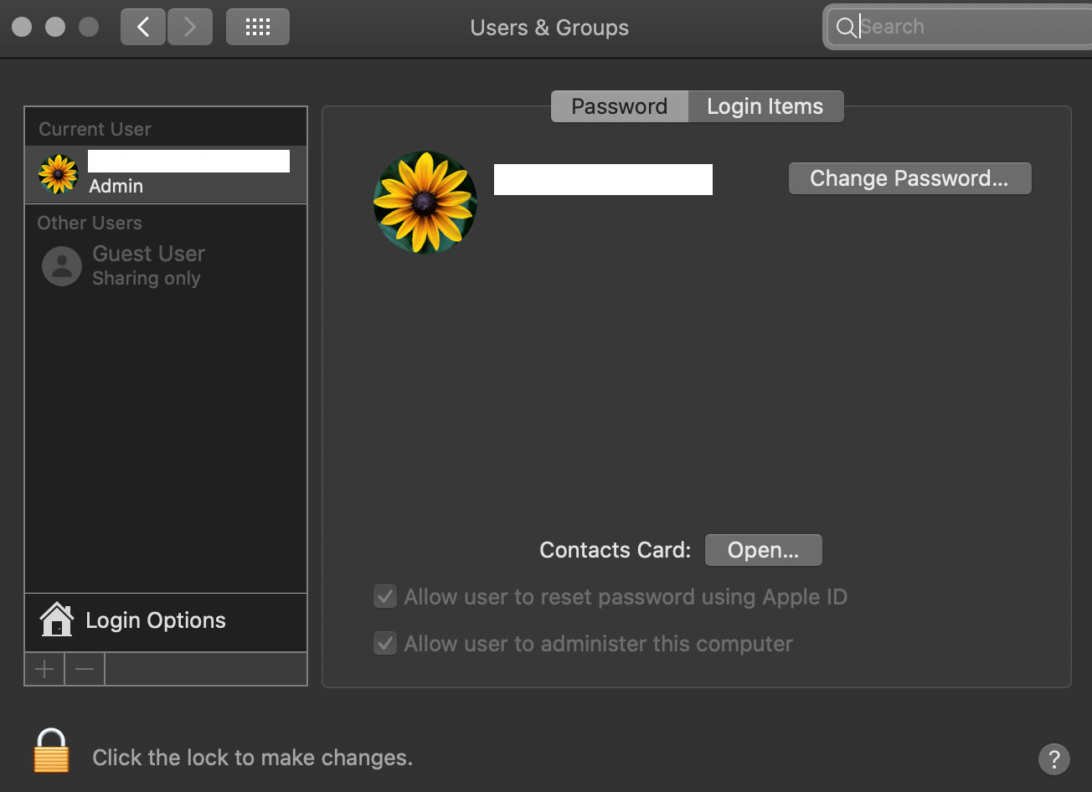Click the Guest User silhouette icon
Screen dimensions: 1092x792
pyautogui.click(x=62, y=265)
